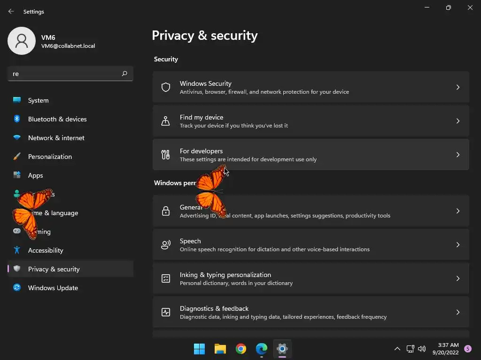Open Diagnostics & feedback settings

coord(310,312)
